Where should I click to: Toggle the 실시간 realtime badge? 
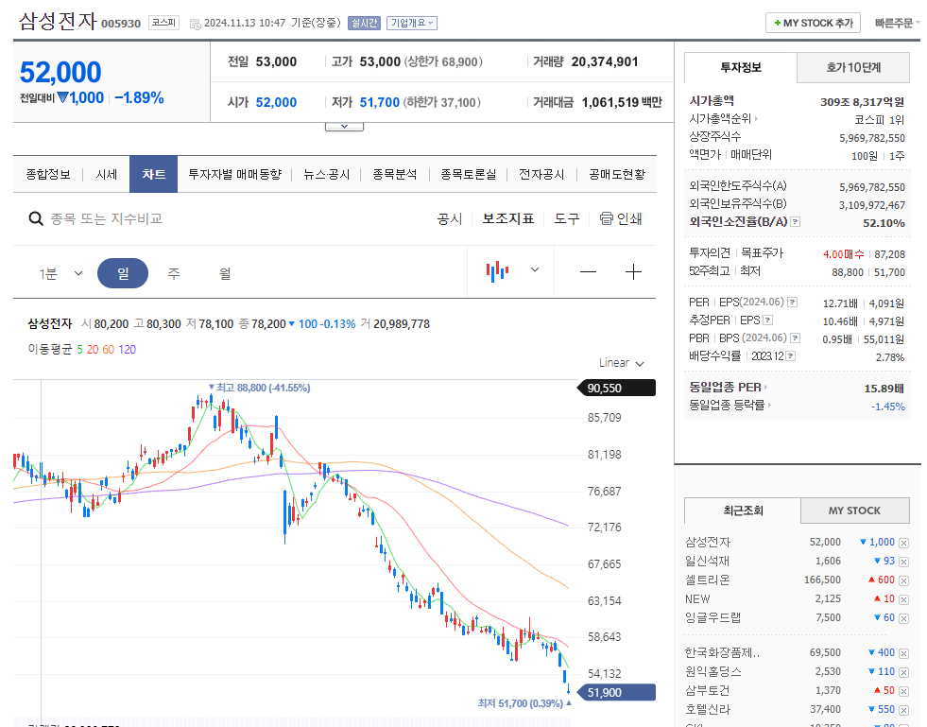click(x=364, y=23)
